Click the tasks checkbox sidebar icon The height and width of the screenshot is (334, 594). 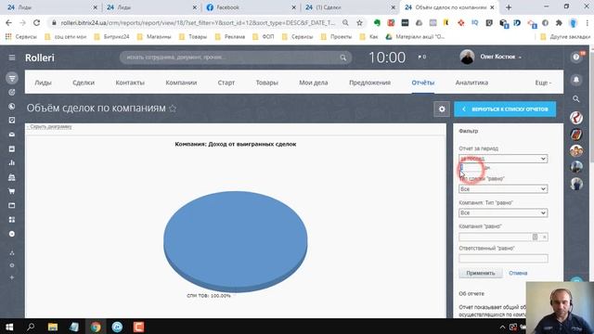[12, 120]
